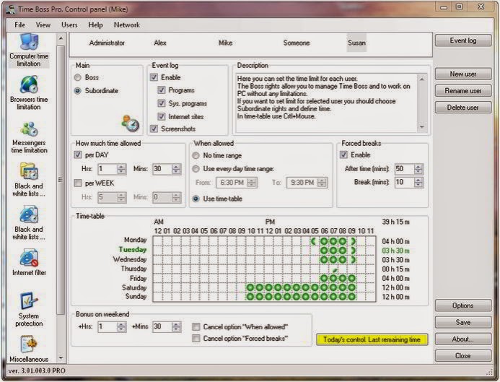The height and width of the screenshot is (382, 500).
Task: Open System protection icon
Action: point(29,300)
